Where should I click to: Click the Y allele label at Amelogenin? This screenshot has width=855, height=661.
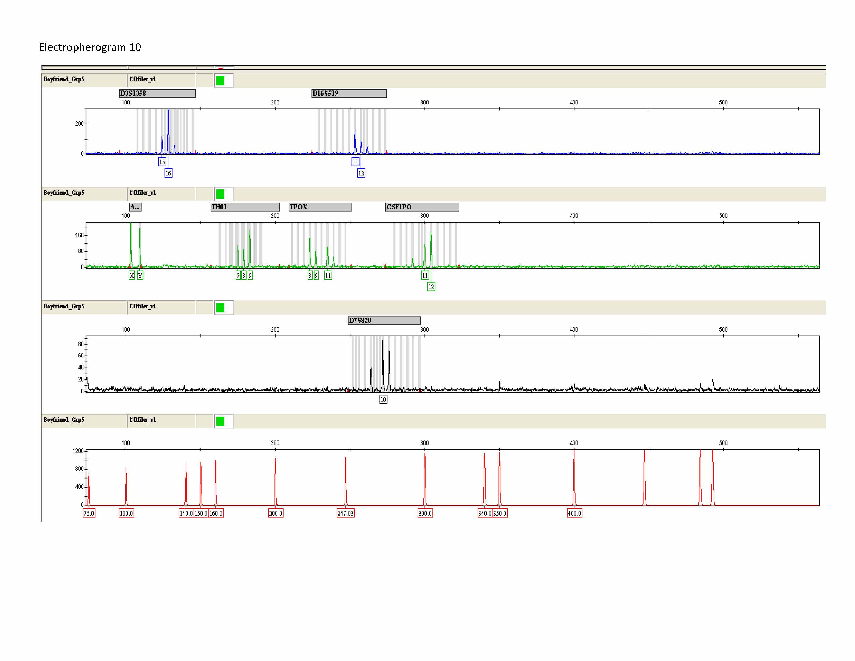[x=140, y=275]
